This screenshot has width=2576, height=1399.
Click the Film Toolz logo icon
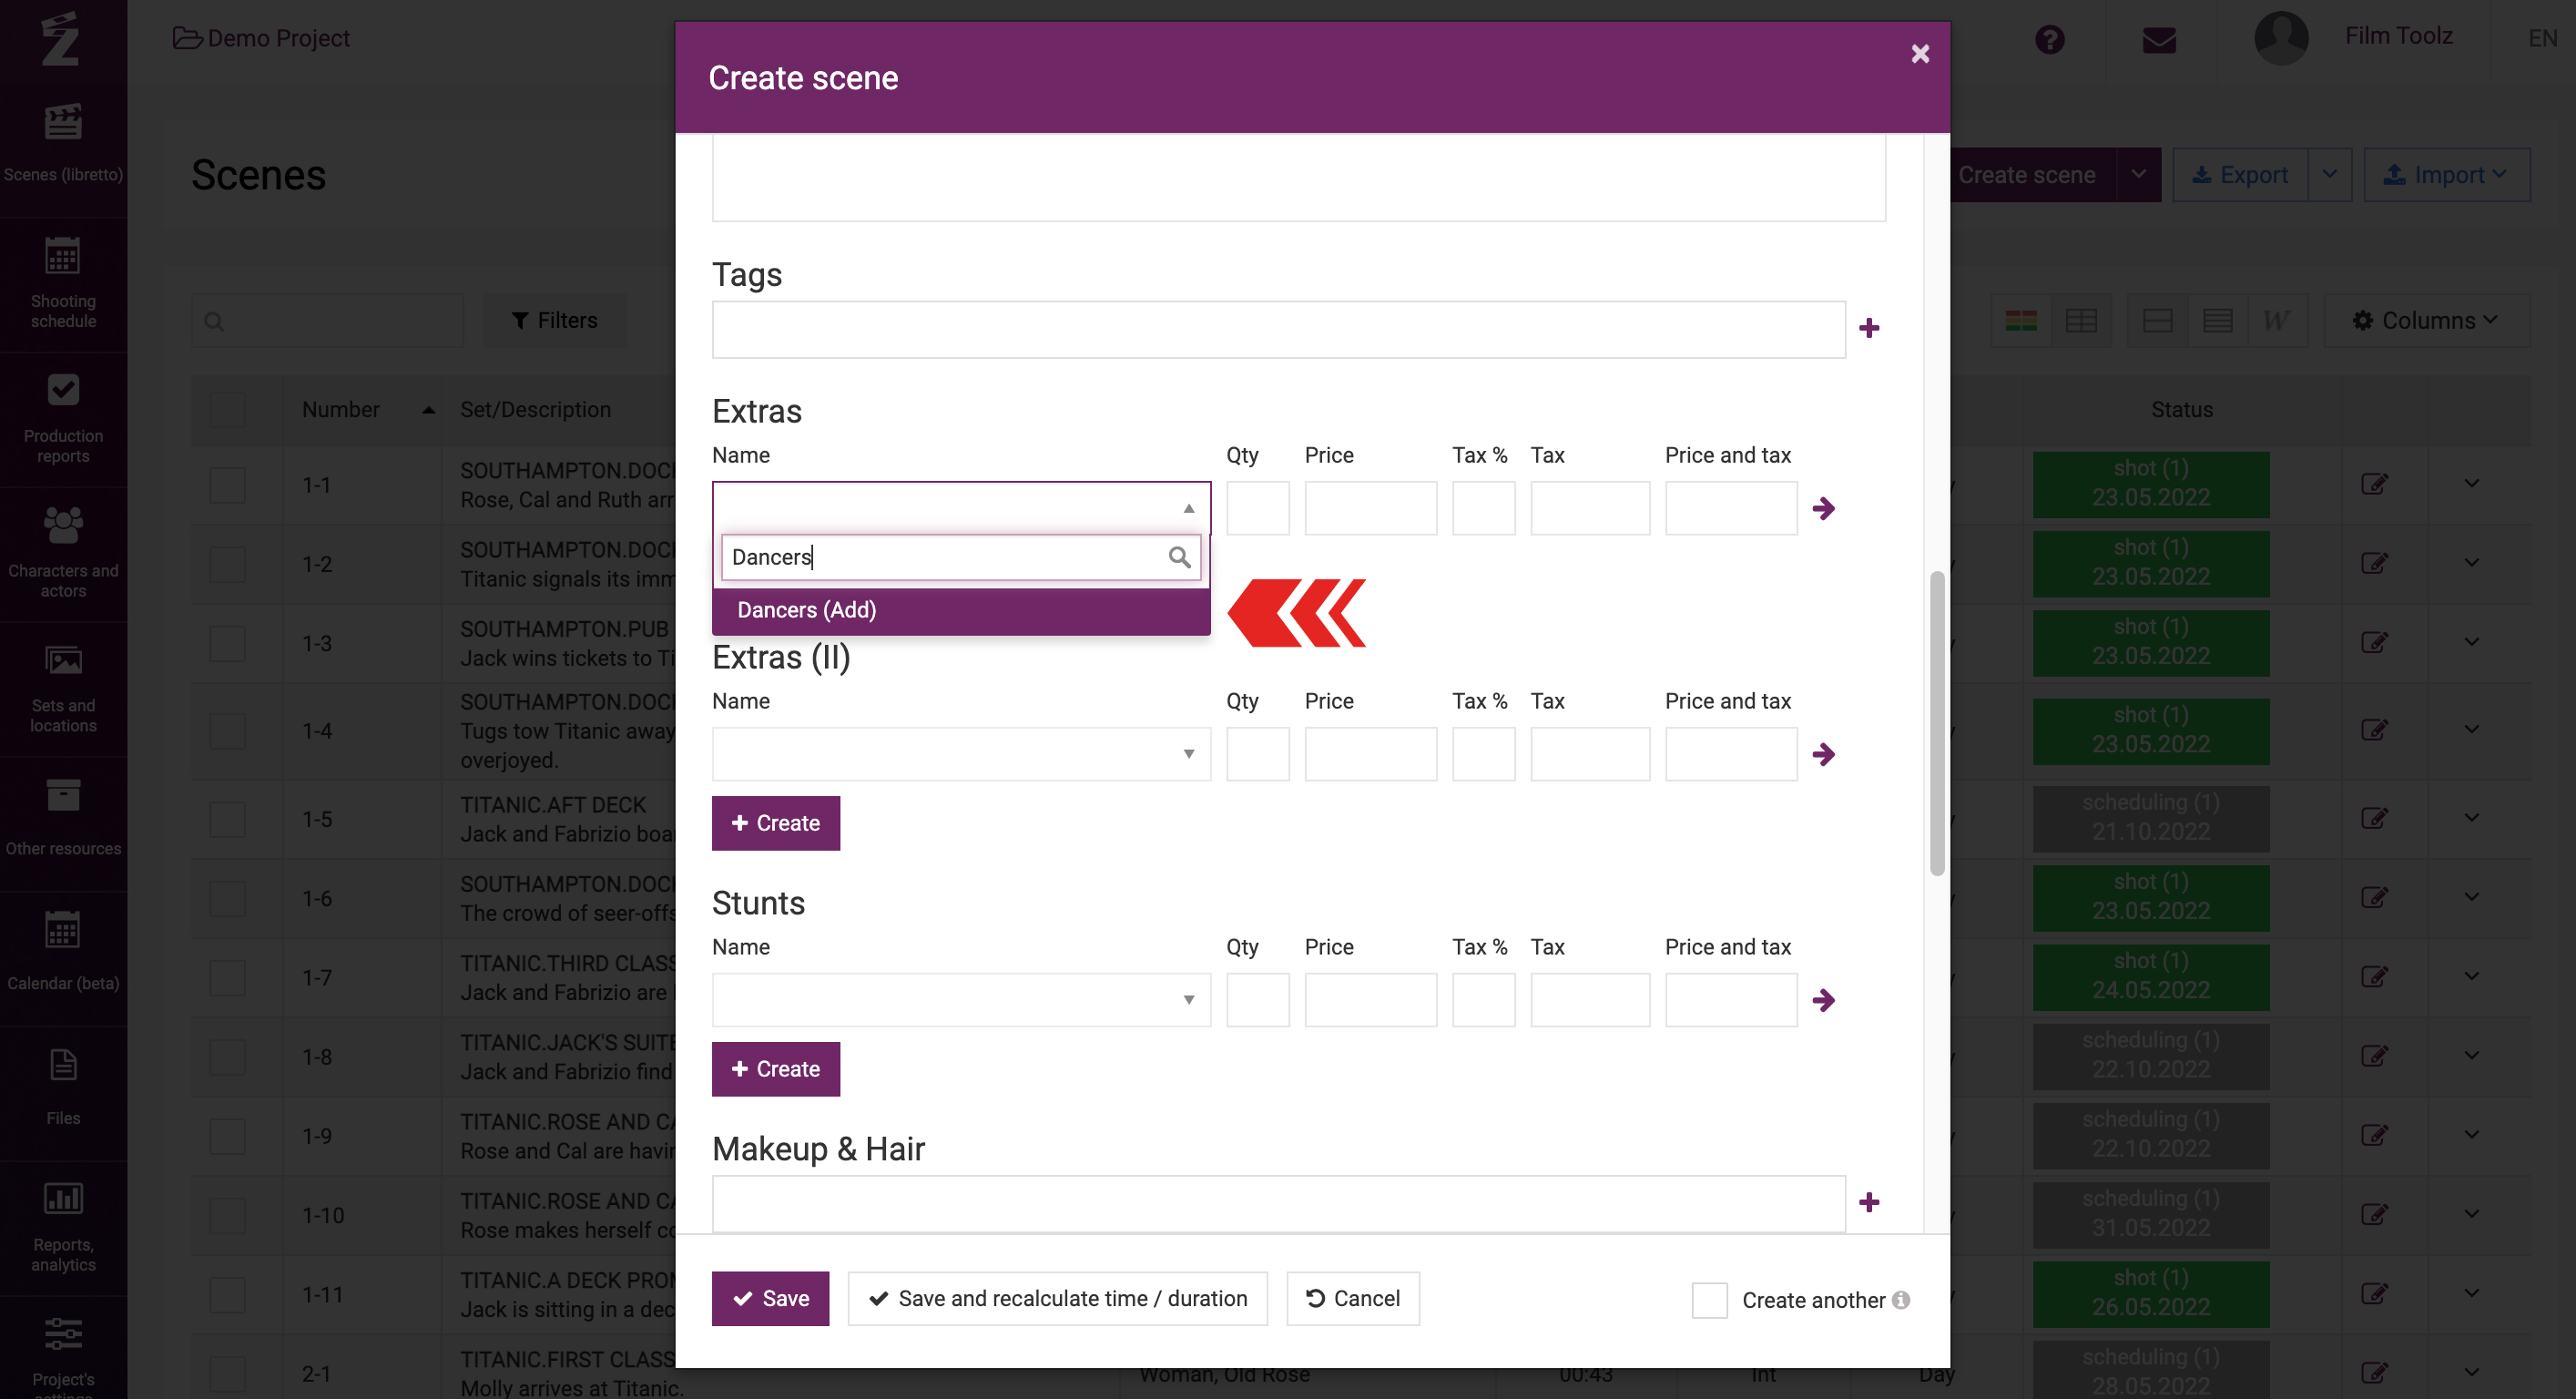61,38
